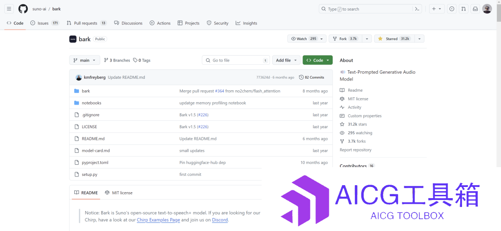Open the Code tab

[x=15, y=23]
